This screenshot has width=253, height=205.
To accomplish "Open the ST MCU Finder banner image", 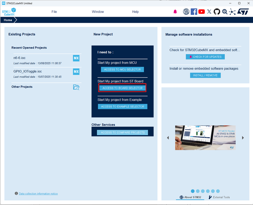I will tap(205, 138).
